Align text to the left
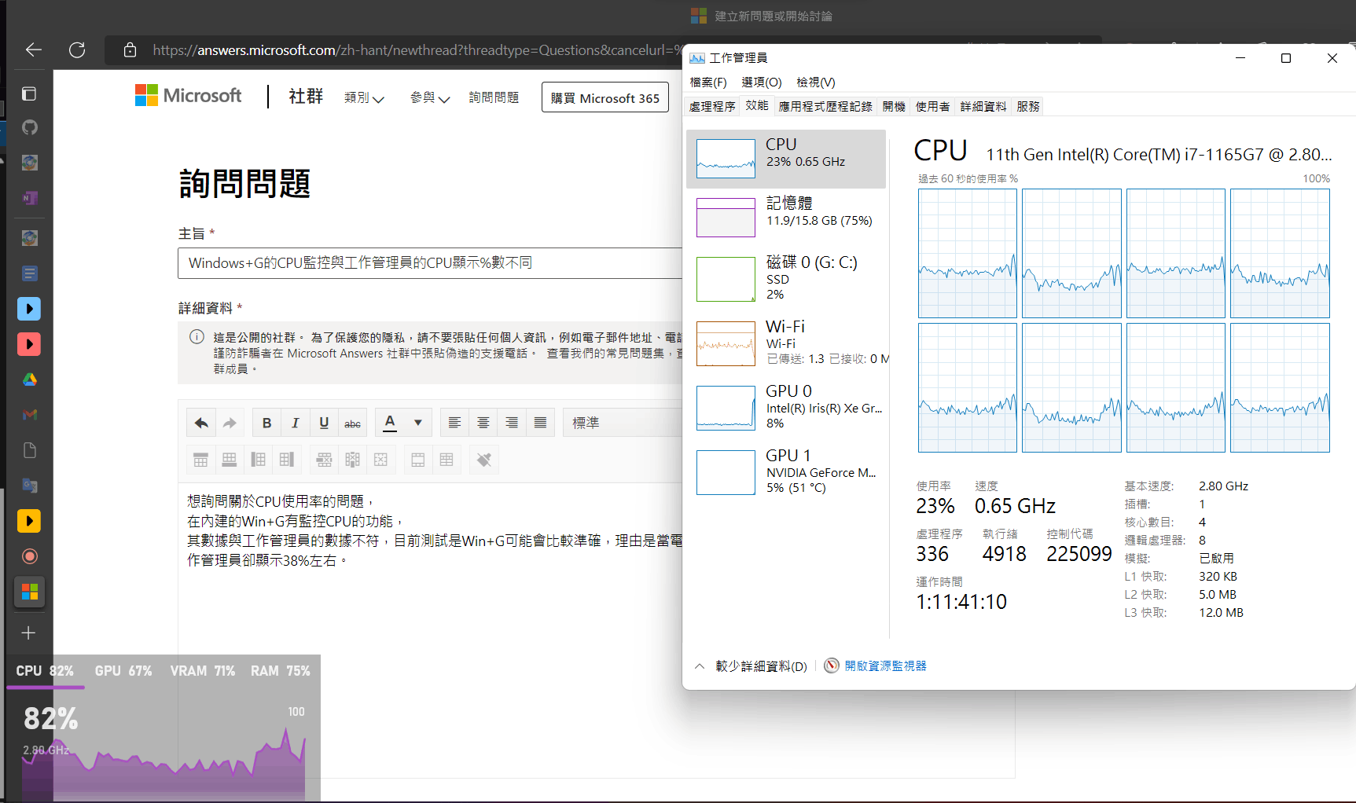The image size is (1356, 803). click(454, 423)
